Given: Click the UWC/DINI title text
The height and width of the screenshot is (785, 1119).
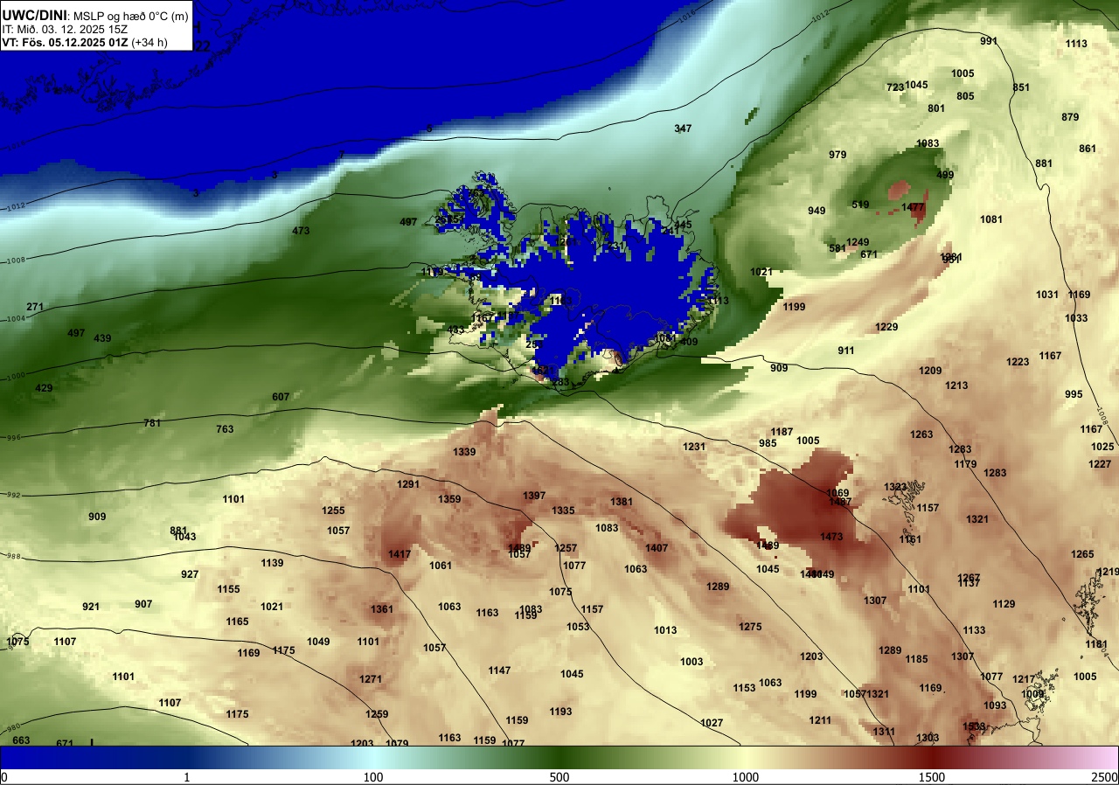Looking at the screenshot, I should tap(34, 15).
